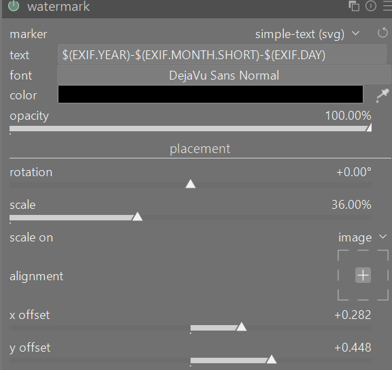Image resolution: width=392 pixels, height=370 pixels.
Task: Click the watermark module title
Action: click(x=59, y=7)
